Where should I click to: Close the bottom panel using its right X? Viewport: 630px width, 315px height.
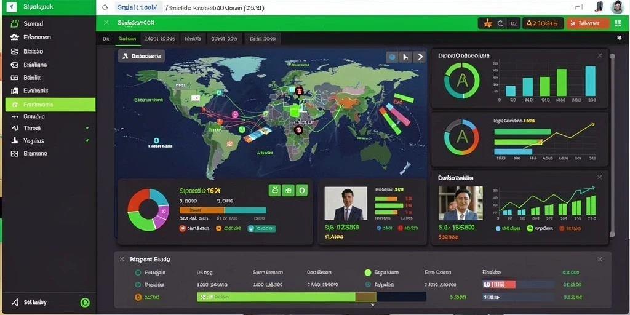600,259
